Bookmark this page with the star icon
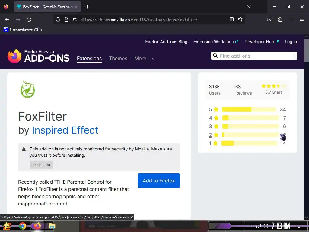This screenshot has width=309, height=232. 240,19
